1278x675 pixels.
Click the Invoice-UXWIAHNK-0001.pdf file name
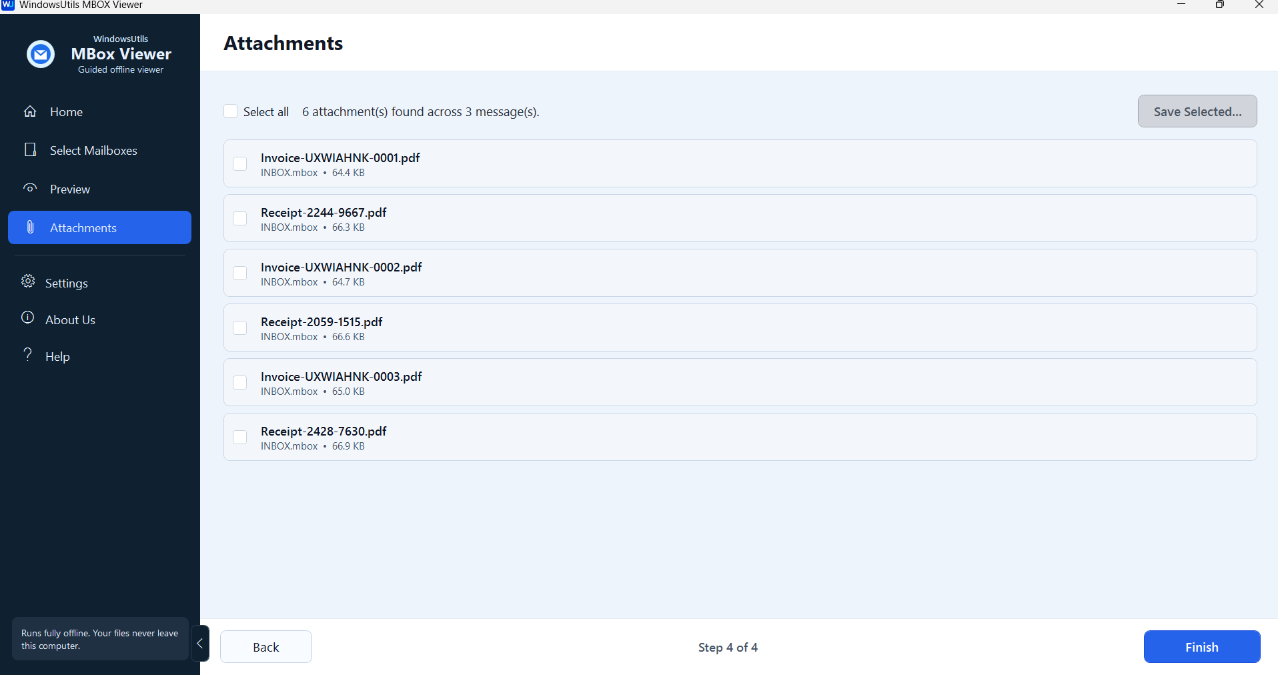[x=340, y=158]
